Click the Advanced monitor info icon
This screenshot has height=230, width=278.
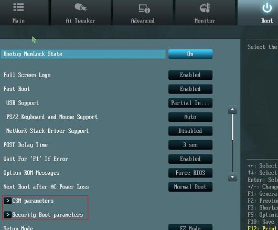(144, 8)
